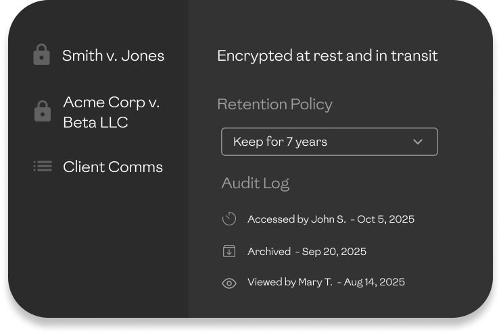Screen dimensions: 501x334
Task: Select the Archived log entry
Action: (x=268, y=252)
